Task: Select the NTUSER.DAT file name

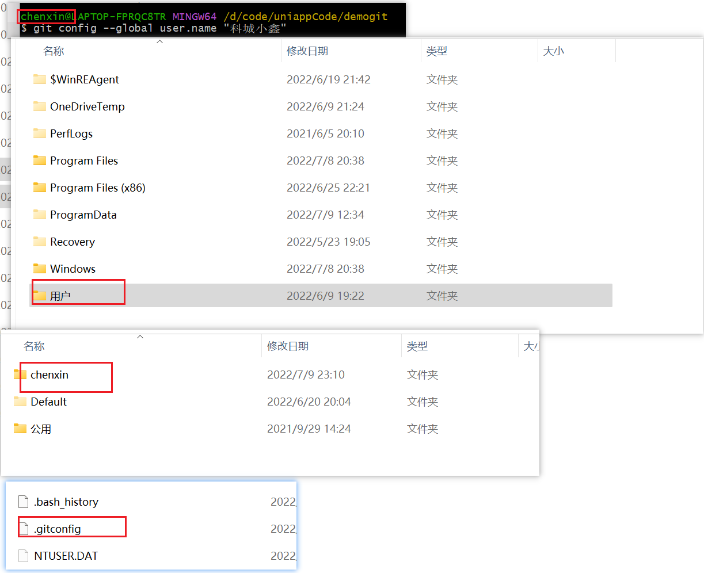Action: 66,556
